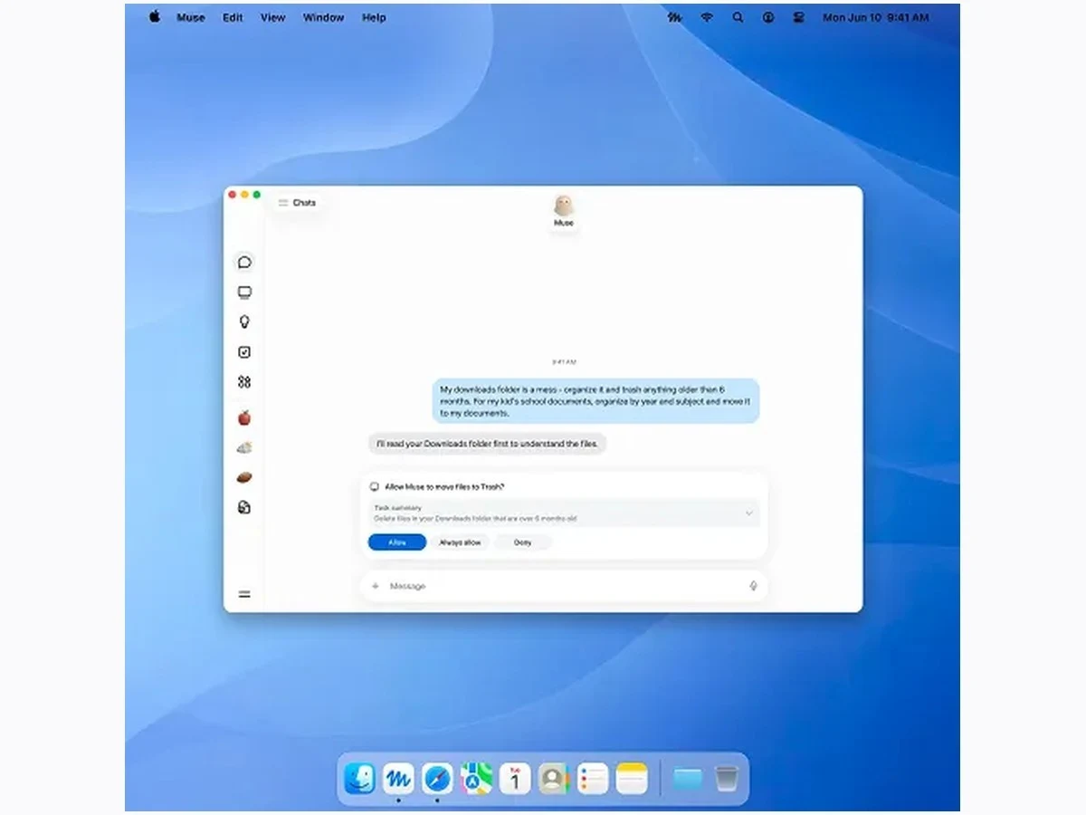Focus the Message input field
1086x815 pixels.
tap(564, 586)
